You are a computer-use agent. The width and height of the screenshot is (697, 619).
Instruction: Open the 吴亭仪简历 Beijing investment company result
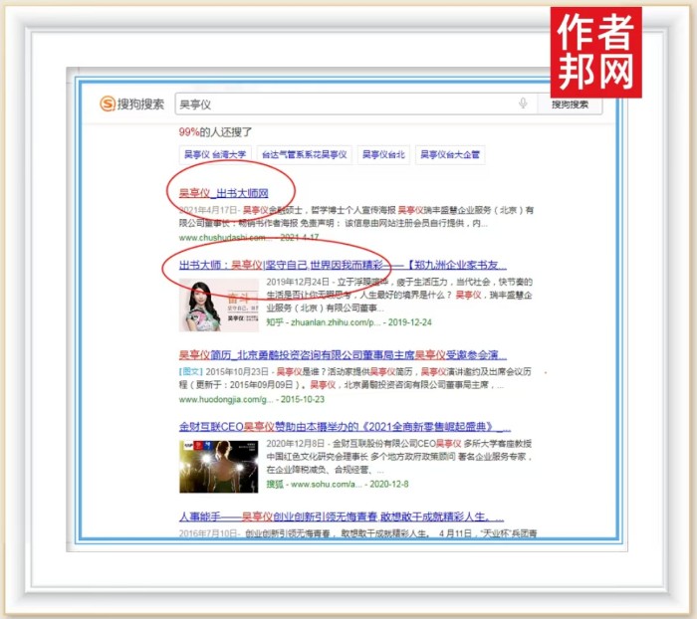point(343,354)
